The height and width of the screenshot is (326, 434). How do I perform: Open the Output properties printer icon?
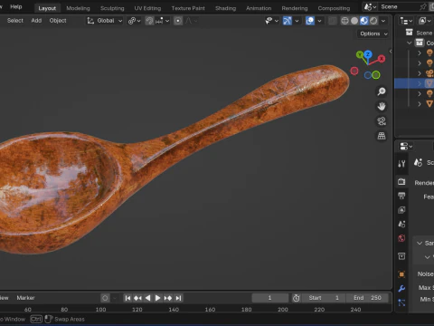point(401,196)
